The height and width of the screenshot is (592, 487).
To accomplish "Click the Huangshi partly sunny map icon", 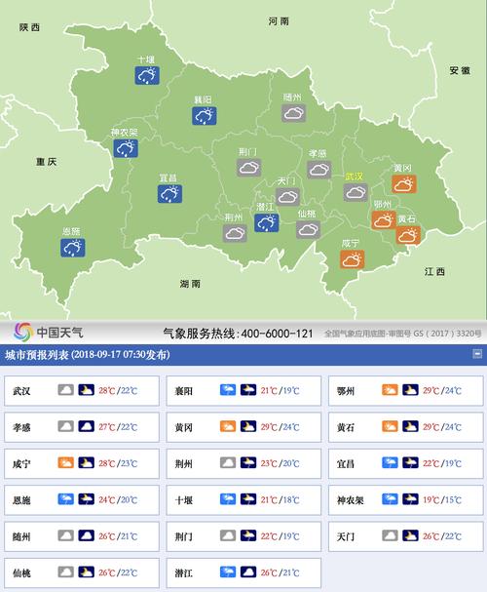I will pos(408,235).
